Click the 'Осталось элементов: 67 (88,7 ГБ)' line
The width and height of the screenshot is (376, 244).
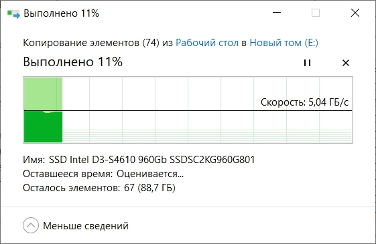point(99,188)
